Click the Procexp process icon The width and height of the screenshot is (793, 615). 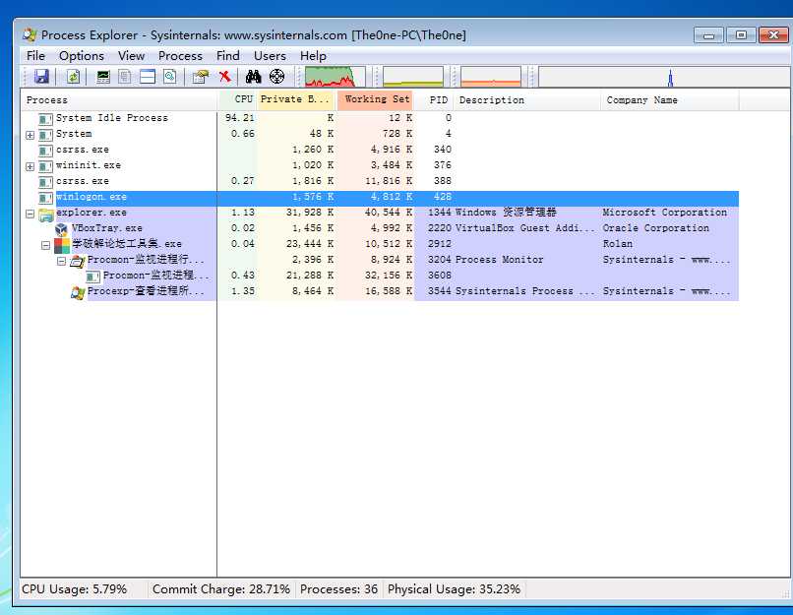(x=78, y=292)
